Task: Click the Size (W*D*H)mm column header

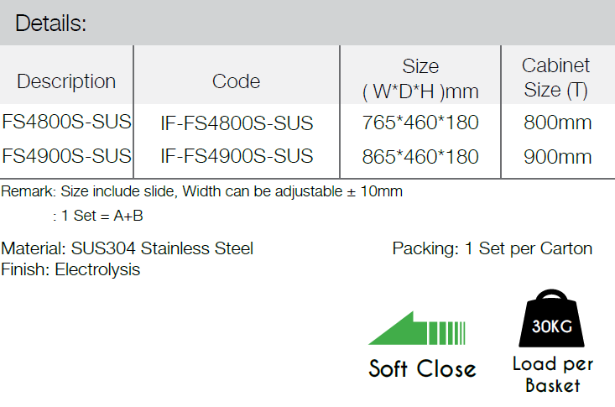Action: click(x=420, y=79)
